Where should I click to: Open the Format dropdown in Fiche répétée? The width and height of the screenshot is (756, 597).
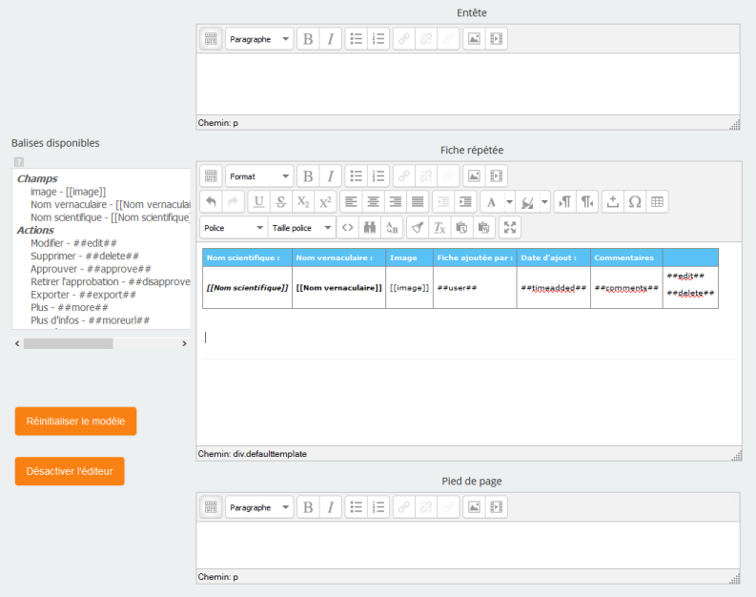259,176
